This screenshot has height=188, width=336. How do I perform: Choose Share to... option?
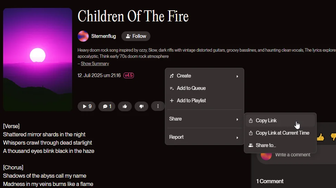click(x=280, y=145)
